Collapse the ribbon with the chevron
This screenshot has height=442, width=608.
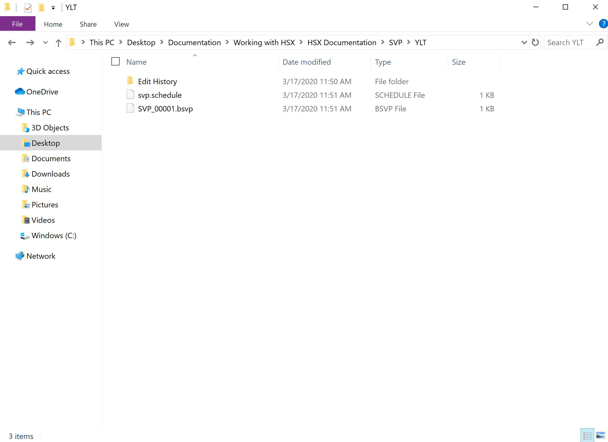click(590, 24)
